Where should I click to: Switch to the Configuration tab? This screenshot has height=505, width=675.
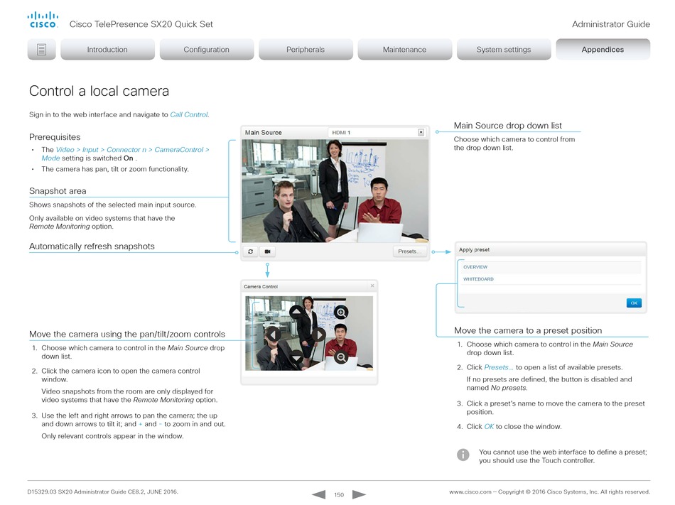click(x=207, y=50)
